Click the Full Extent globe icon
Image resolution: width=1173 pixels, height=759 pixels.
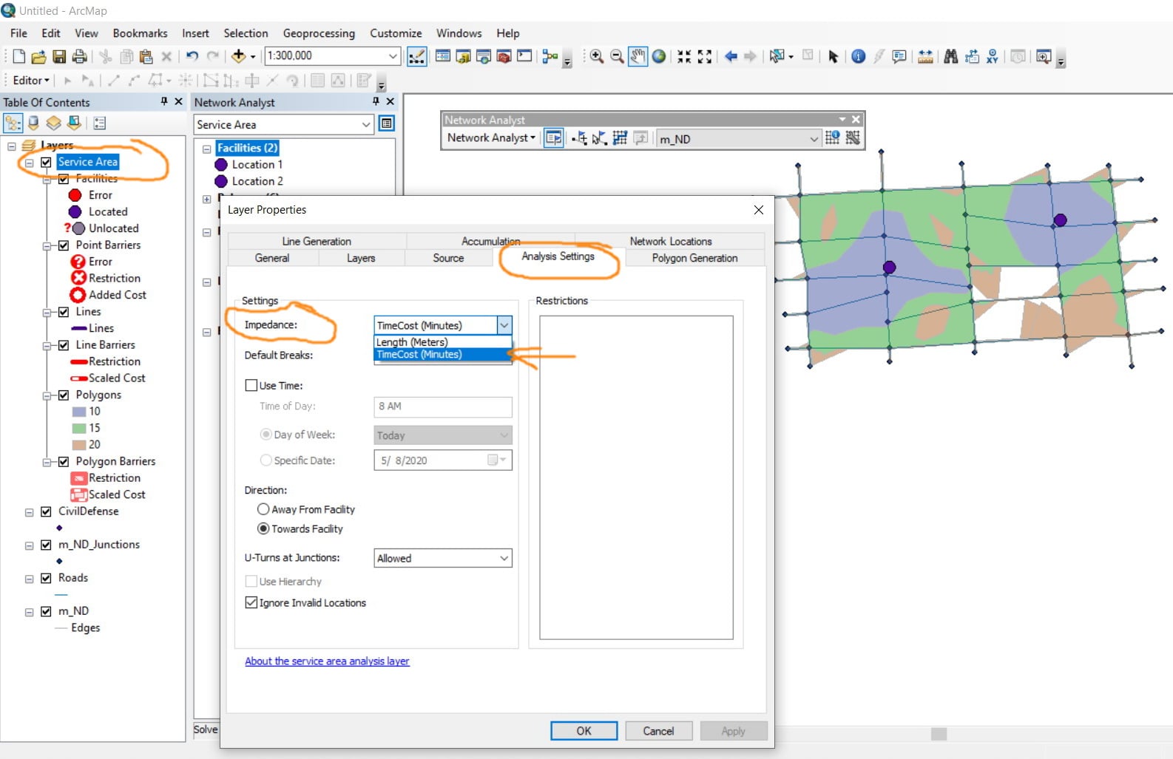click(658, 56)
